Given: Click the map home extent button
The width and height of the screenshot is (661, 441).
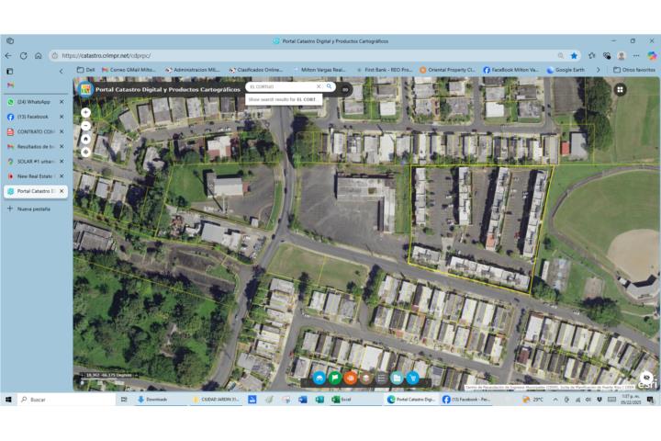Looking at the screenshot, I should coord(85,139).
